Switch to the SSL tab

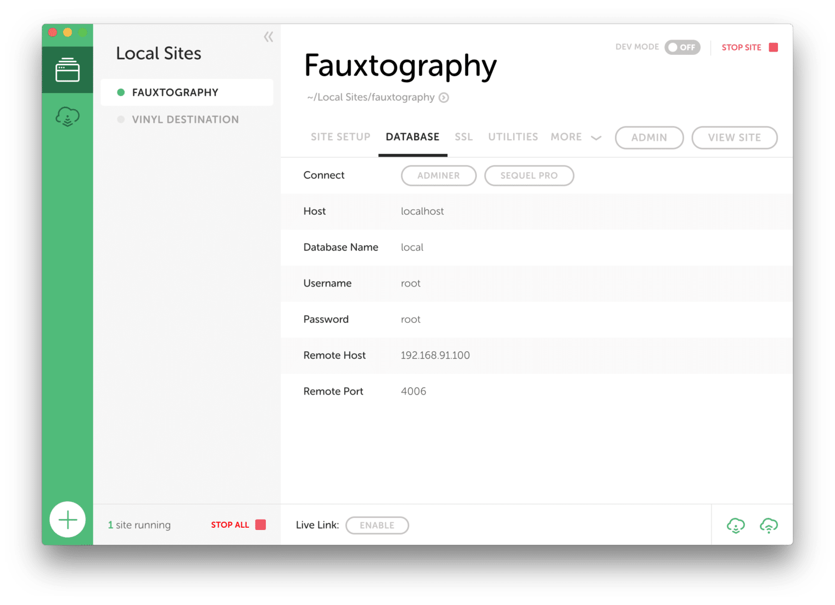pyautogui.click(x=464, y=137)
